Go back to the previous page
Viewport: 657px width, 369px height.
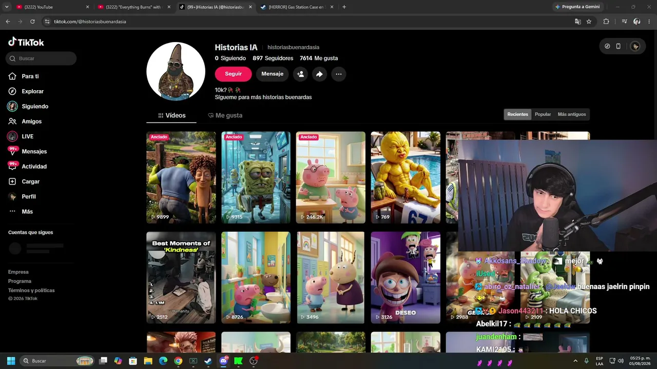coord(8,22)
